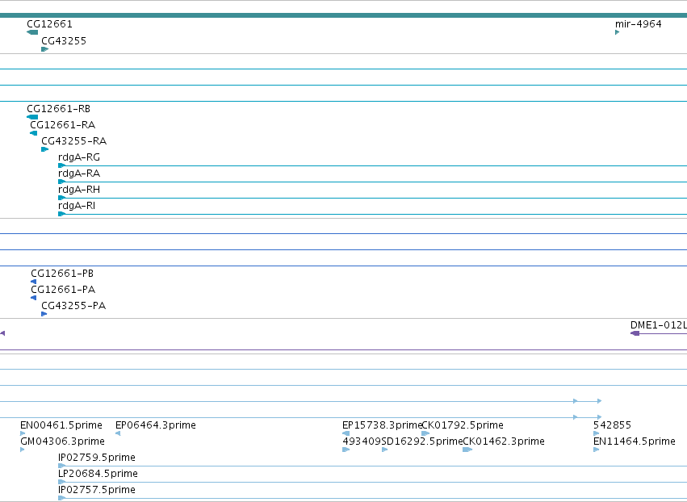Screen dimensions: 687x502
Task: Click the rdgA-RG transcript start glyph
Action: 62,165
